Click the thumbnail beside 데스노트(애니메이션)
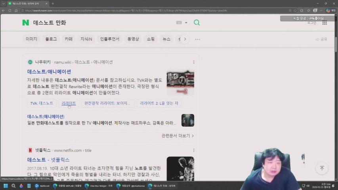Image resolution: width=338 pixels, height=190 pixels. 188,120
